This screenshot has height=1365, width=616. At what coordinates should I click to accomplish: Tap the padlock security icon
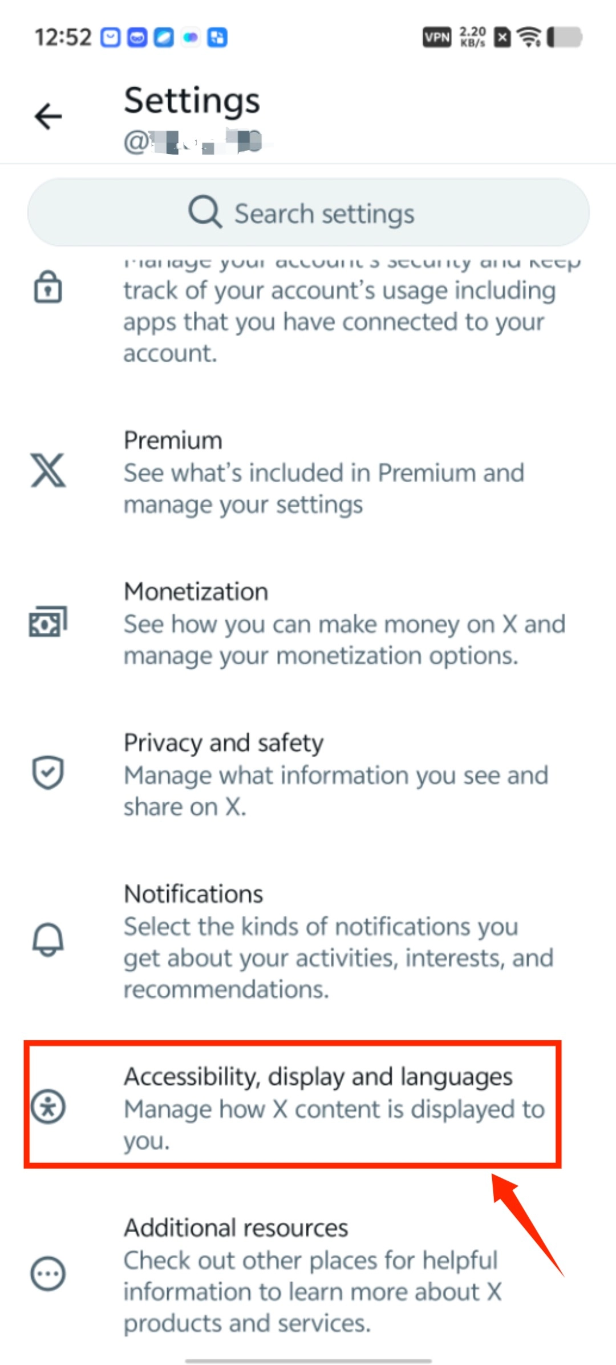[48, 287]
